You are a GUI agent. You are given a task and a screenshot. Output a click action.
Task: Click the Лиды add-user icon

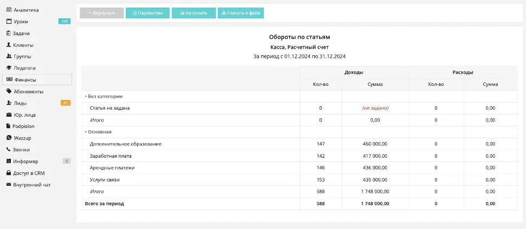coord(9,103)
